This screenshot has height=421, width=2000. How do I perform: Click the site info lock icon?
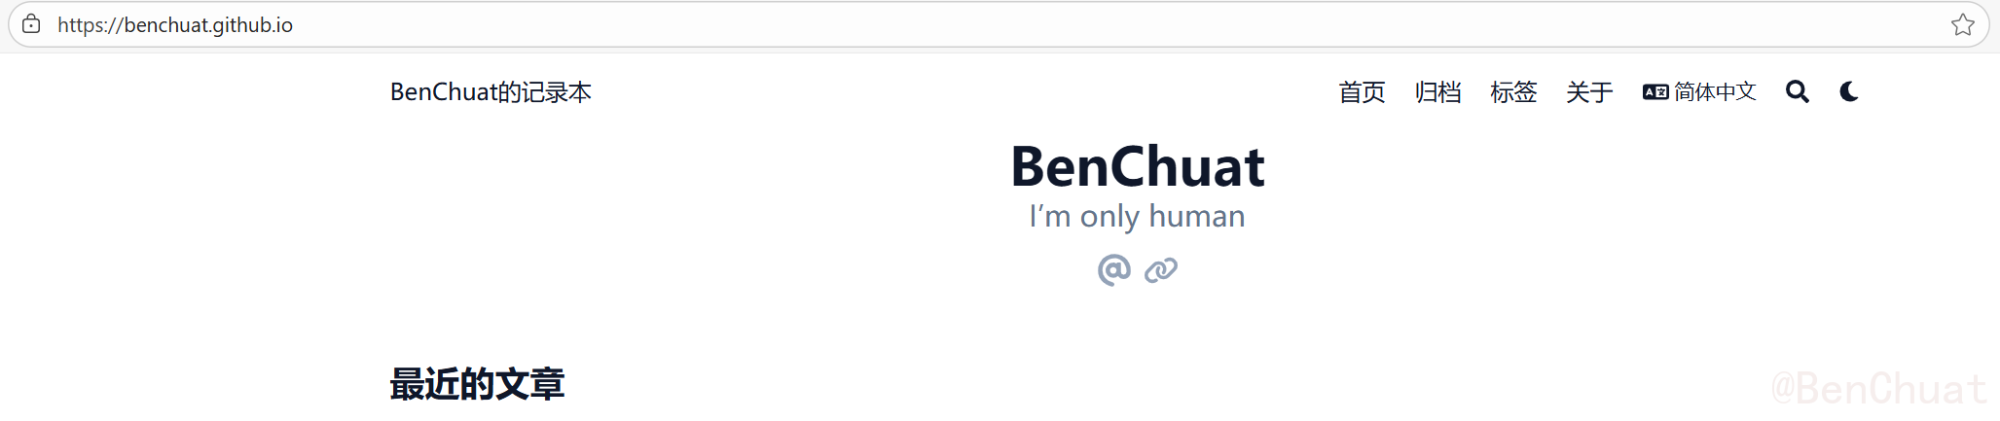(31, 24)
